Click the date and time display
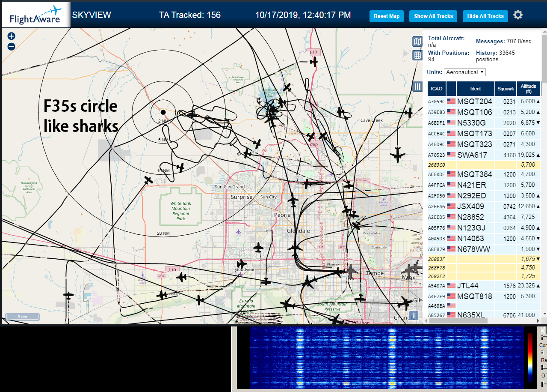The width and height of the screenshot is (547, 392). 303,15
